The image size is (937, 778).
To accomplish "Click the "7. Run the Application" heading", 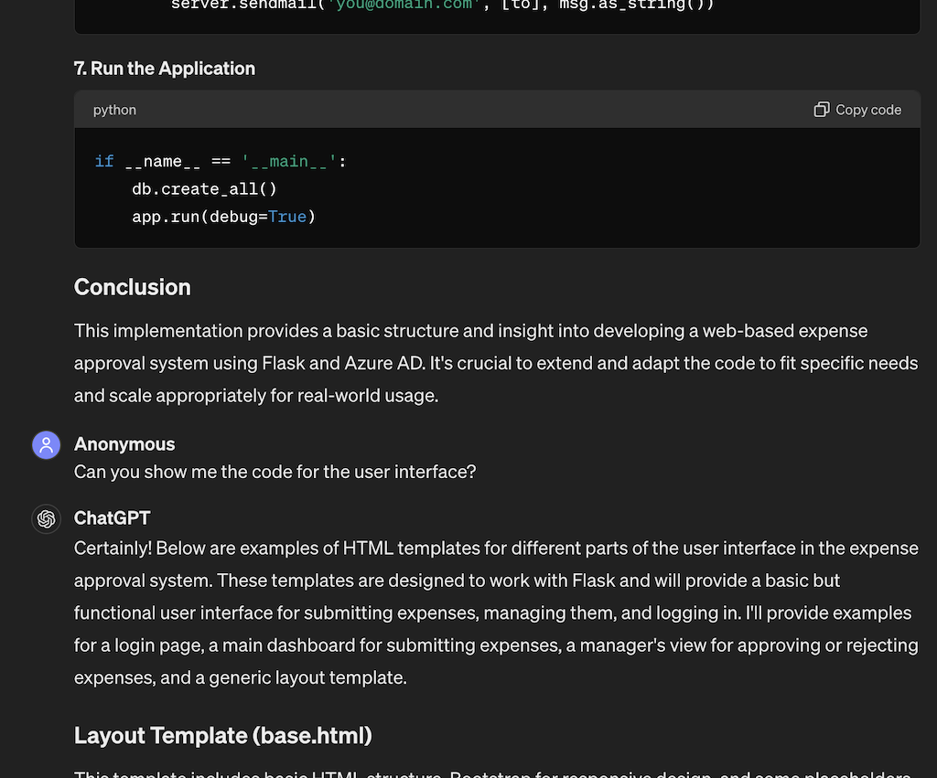I will [x=165, y=68].
